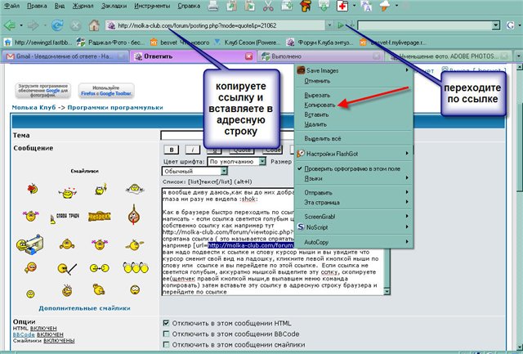Choose 'Вставить' in context menu
Viewport: 523px width, 354px height.
coord(316,114)
